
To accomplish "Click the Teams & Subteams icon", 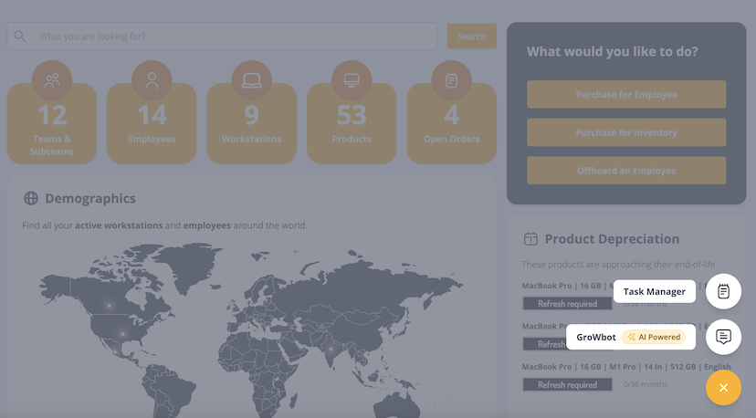I will pyautogui.click(x=52, y=80).
